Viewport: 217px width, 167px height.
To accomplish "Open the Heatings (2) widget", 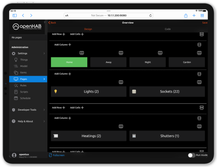I will pos(89,136).
